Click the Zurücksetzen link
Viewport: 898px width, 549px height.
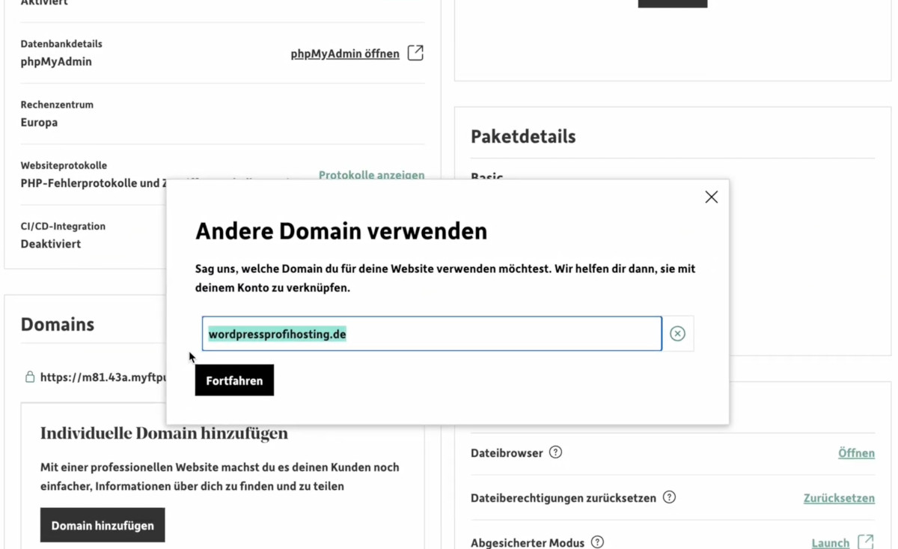pos(839,497)
